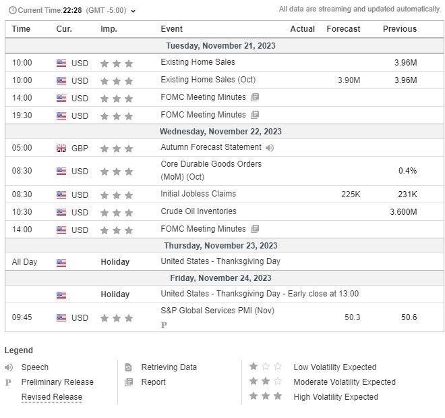
Task: Click speech icon next to Autumn Forecast Statement
Action: (270, 147)
